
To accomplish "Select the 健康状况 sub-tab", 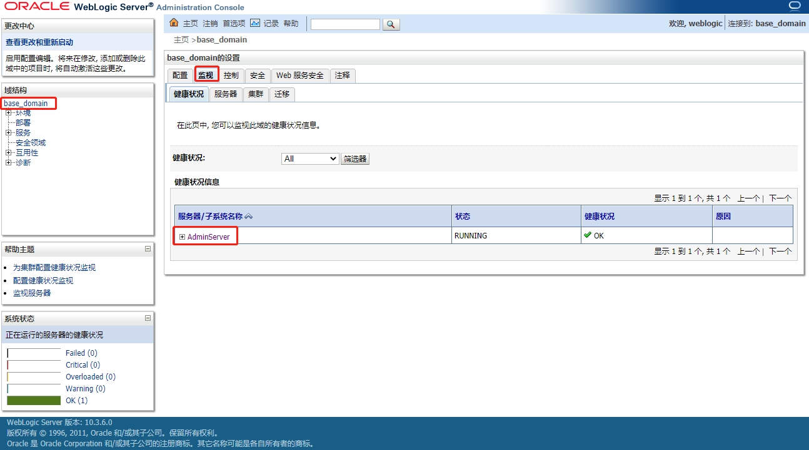I will [189, 94].
